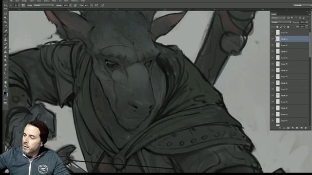The width and height of the screenshot is (312, 175).
Task: Click the selected layer's thumbnail
Action: [x=278, y=39]
